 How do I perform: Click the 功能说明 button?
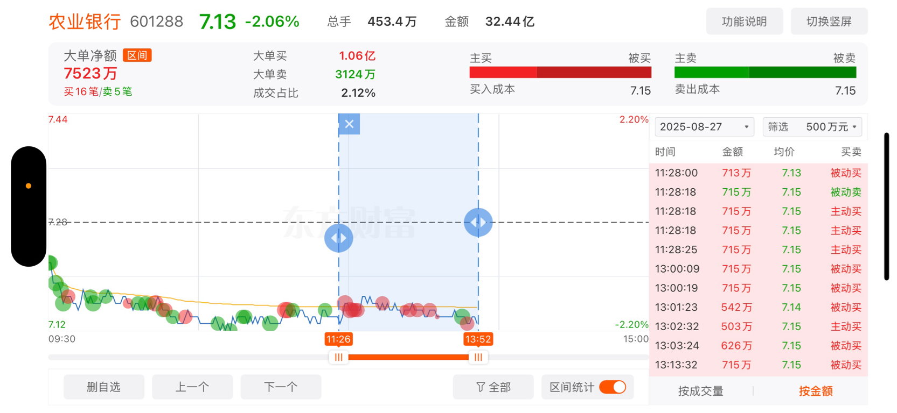pyautogui.click(x=745, y=22)
